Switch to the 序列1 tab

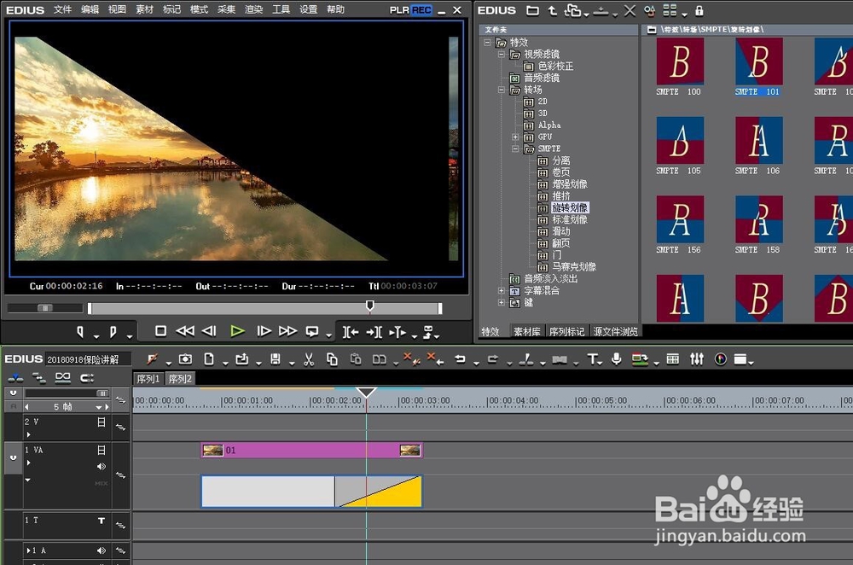[148, 379]
